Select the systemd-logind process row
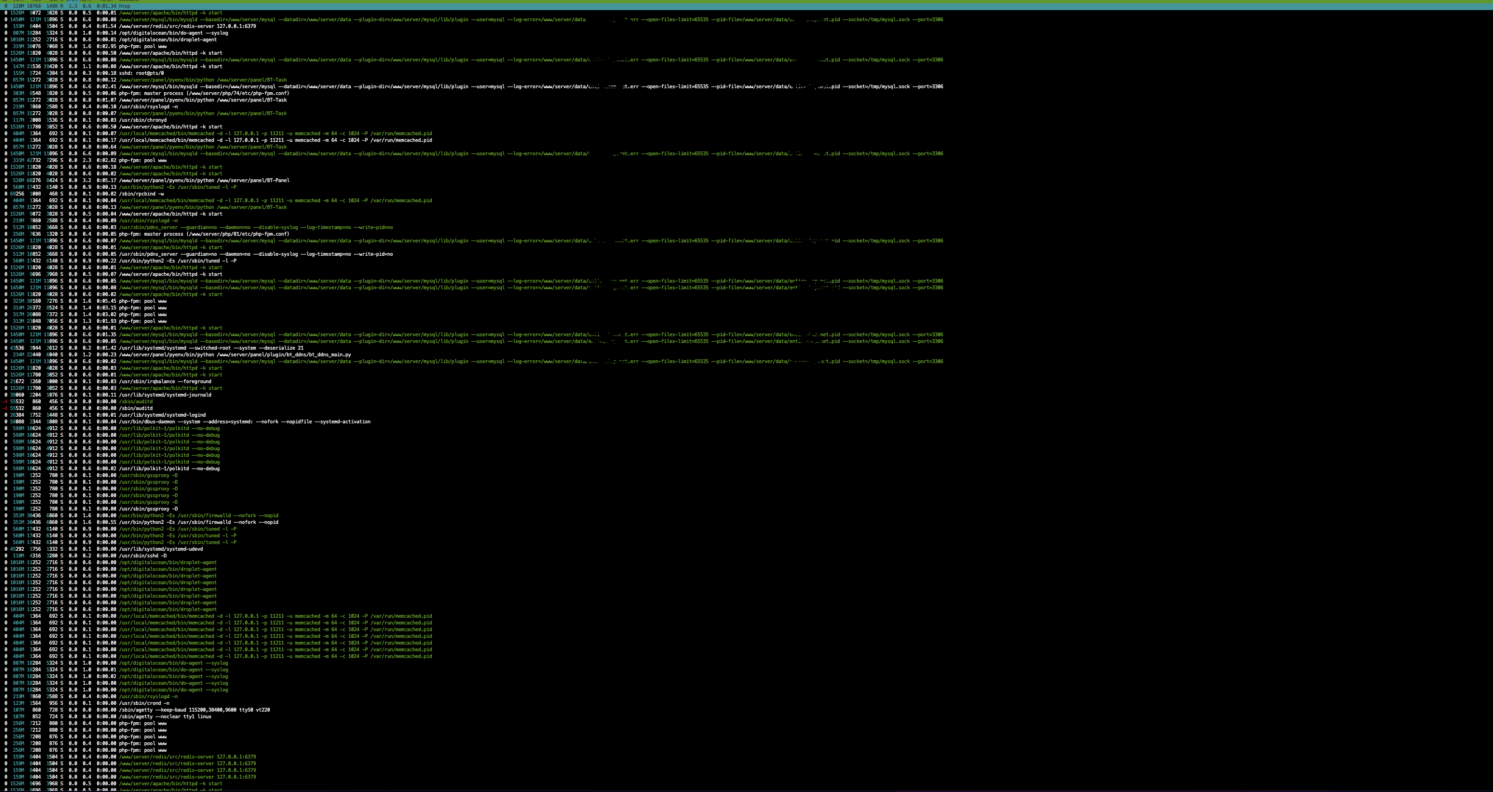The height and width of the screenshot is (792, 1493). [x=162, y=415]
